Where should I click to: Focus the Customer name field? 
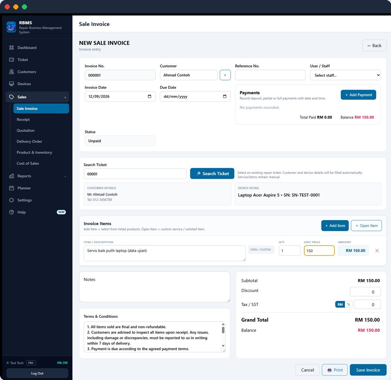[x=188, y=75]
